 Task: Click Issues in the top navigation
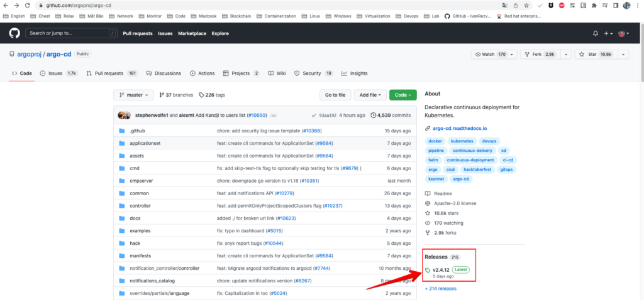click(165, 34)
